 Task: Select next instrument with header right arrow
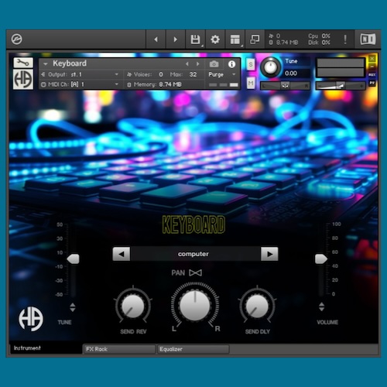click(x=198, y=63)
